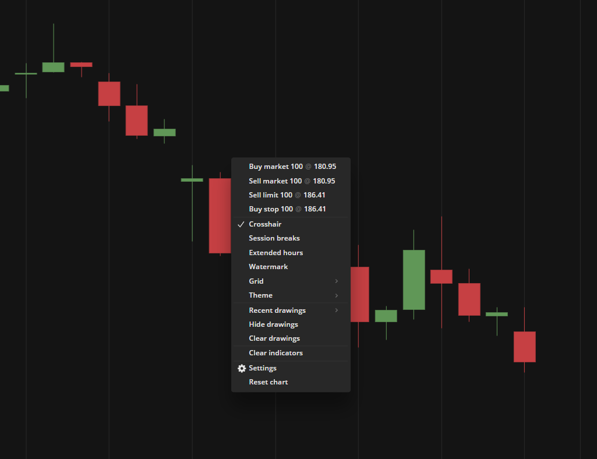Screen dimensions: 597x459
Task: Expand the Recent drawings submenu arrow
Action: (337, 310)
